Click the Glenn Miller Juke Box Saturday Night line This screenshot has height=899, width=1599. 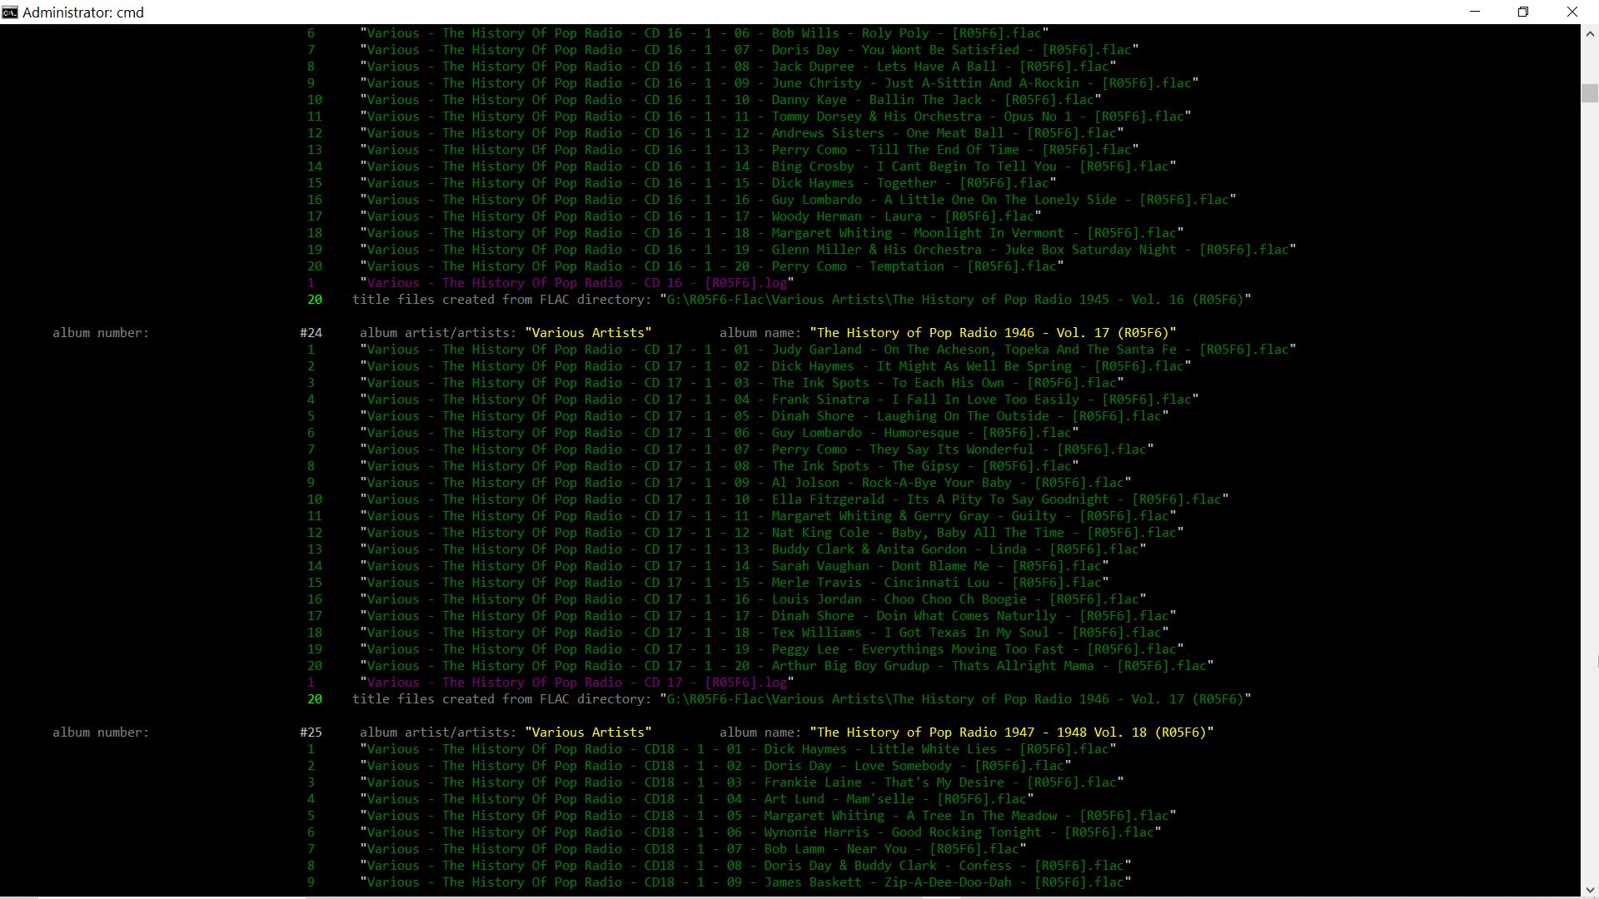click(x=828, y=250)
